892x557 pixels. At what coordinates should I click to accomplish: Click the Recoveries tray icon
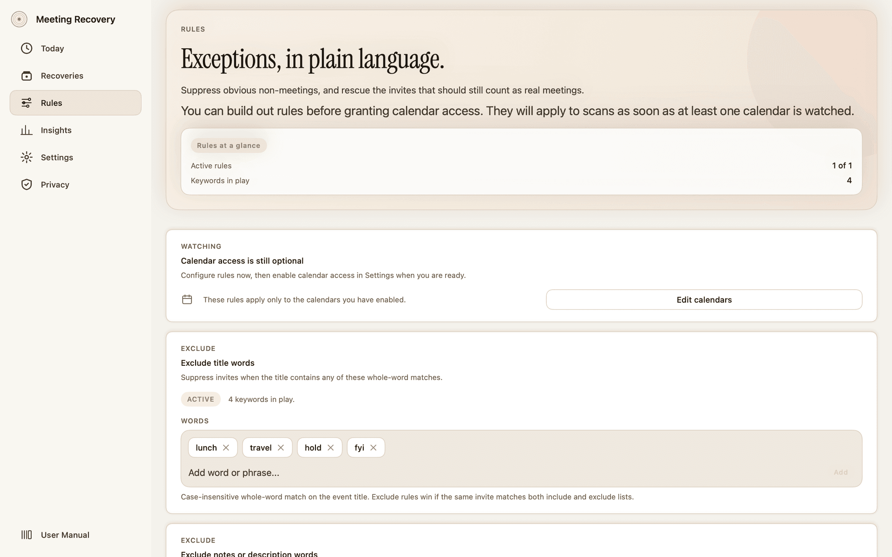[26, 76]
